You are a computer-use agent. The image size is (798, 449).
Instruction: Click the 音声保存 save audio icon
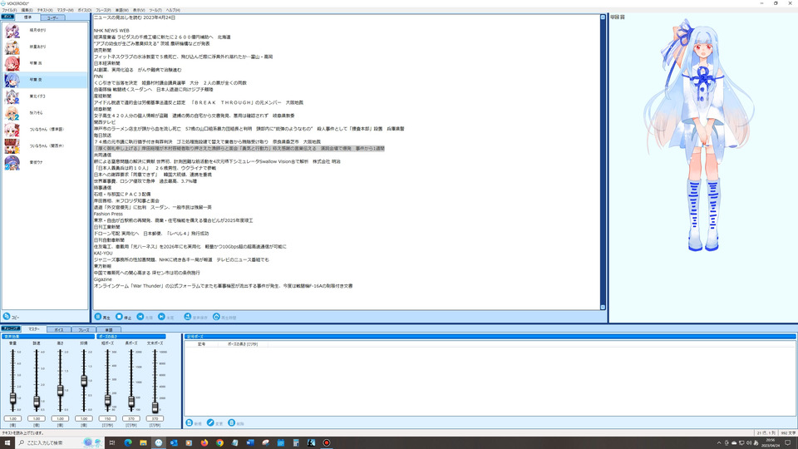(187, 317)
